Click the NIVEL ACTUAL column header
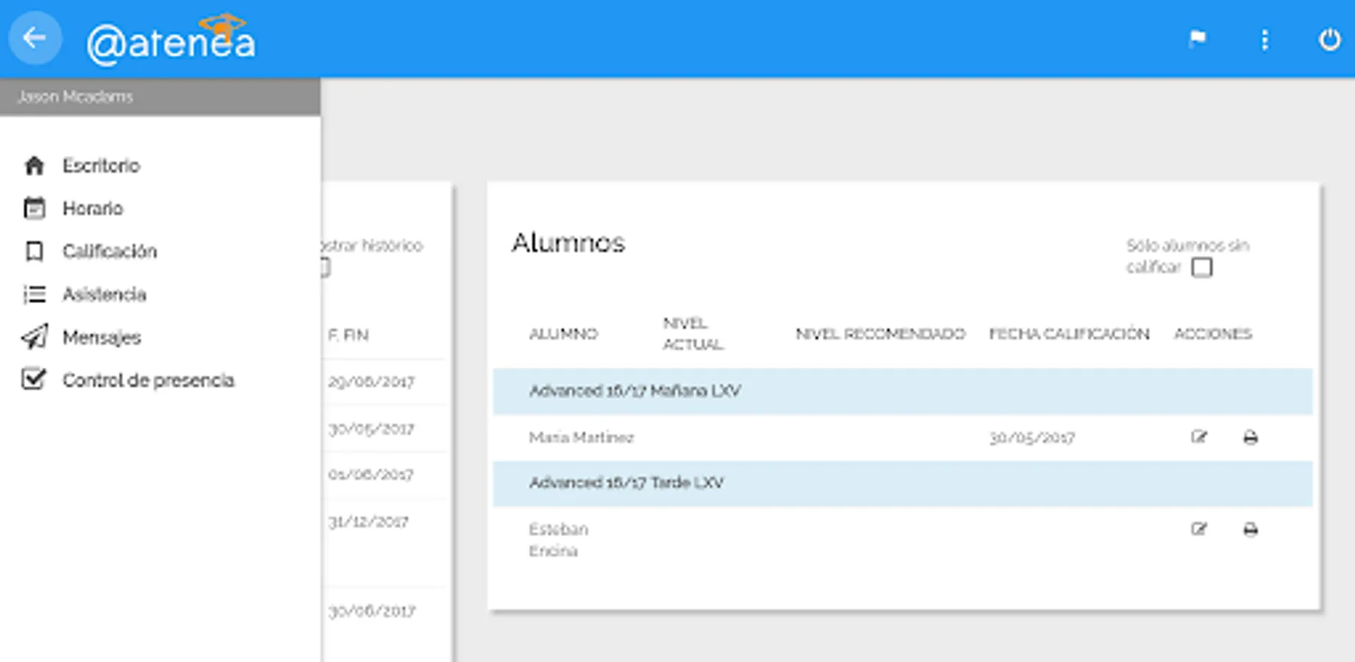The image size is (1355, 662). pyautogui.click(x=693, y=334)
